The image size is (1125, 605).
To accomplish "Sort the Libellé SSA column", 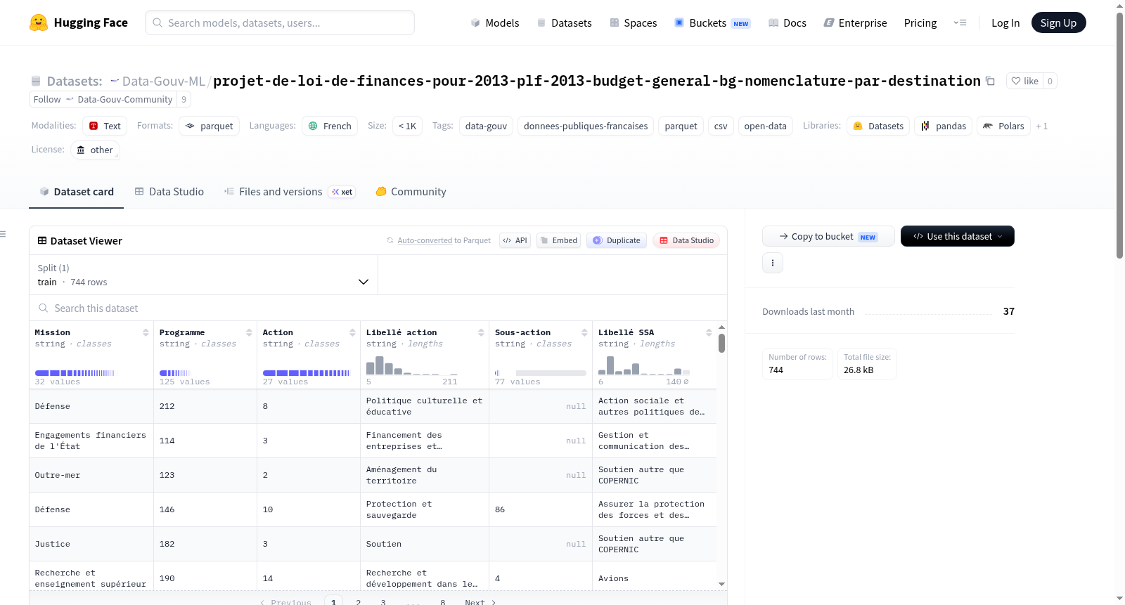I will tap(709, 332).
